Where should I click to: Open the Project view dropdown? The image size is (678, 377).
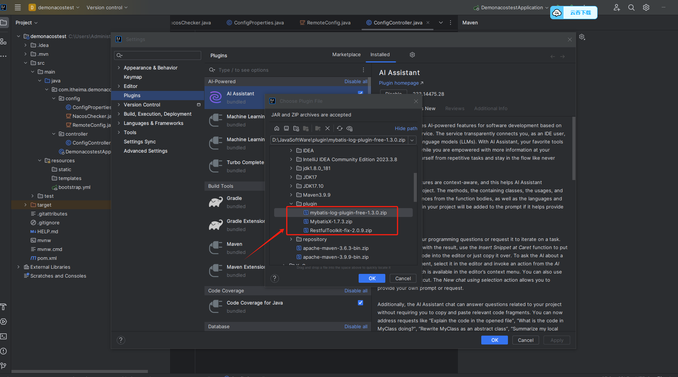click(27, 23)
